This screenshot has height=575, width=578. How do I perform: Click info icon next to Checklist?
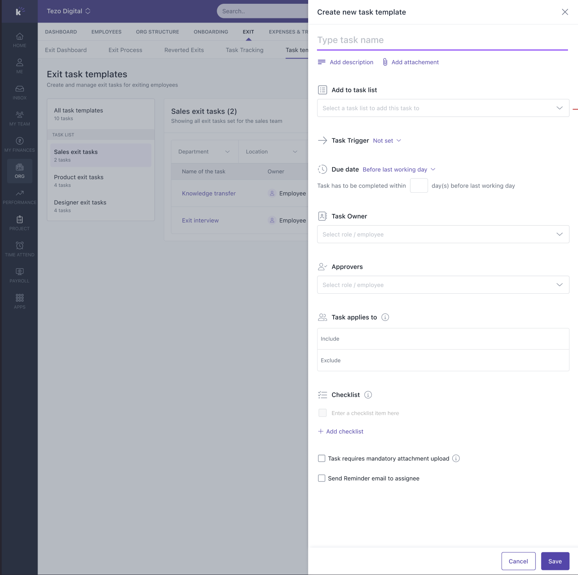tap(368, 395)
